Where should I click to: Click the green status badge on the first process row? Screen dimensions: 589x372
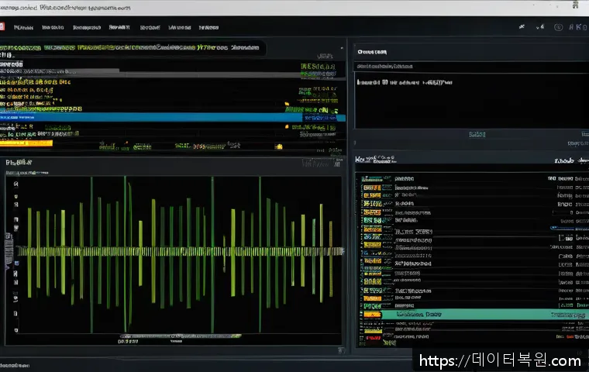coord(373,178)
